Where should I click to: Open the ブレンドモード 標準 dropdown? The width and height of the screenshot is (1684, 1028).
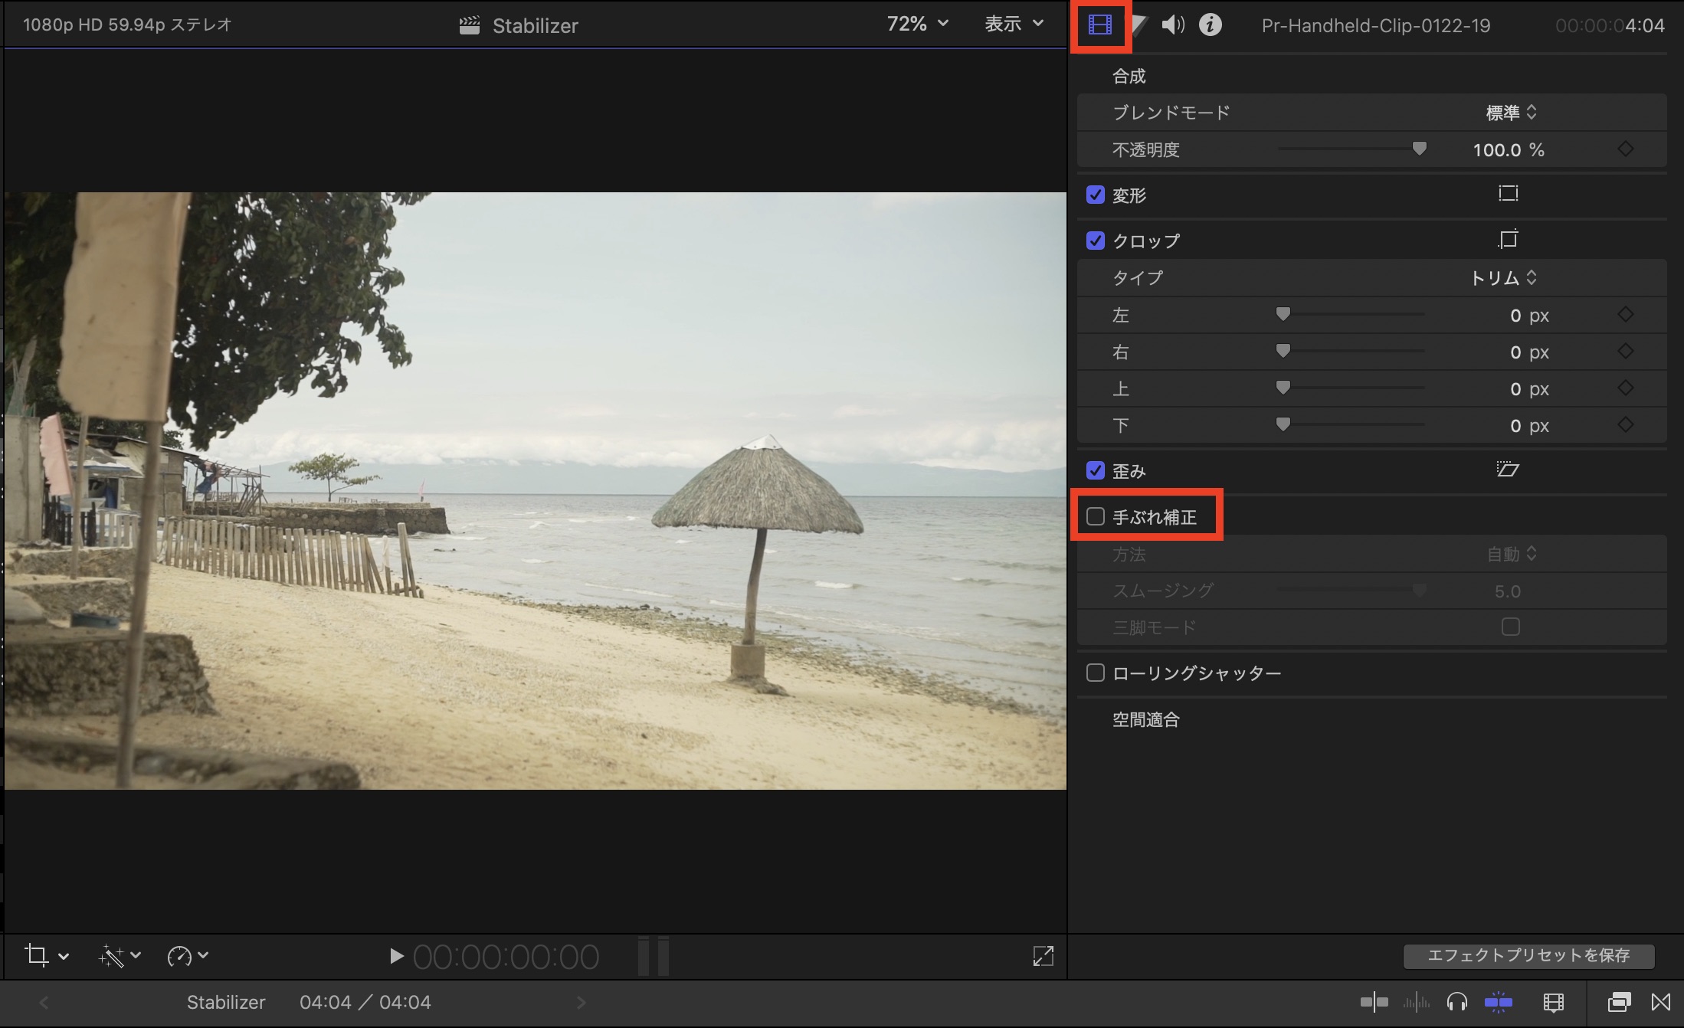click(x=1511, y=113)
